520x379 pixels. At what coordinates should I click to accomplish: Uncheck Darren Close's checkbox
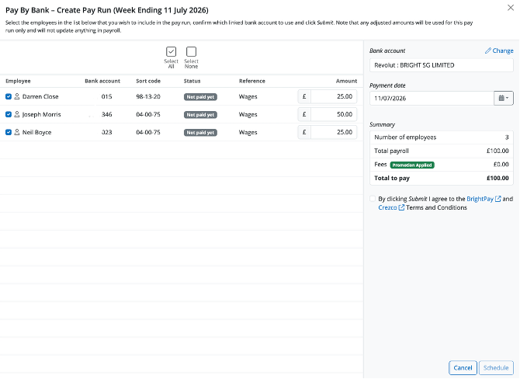pyautogui.click(x=9, y=96)
